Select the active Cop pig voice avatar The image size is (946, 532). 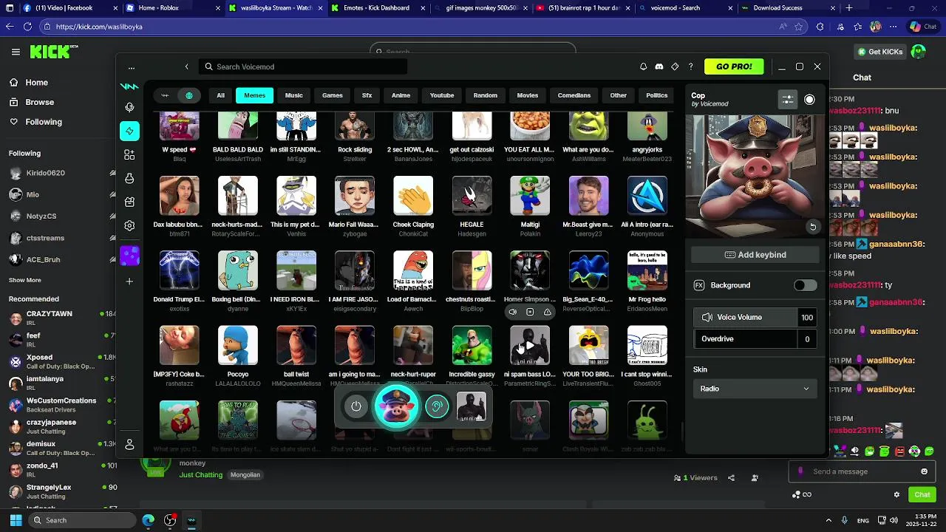(397, 406)
